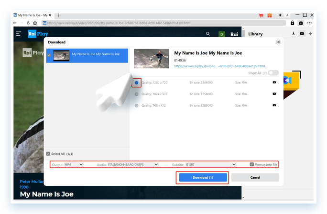Click the Library panel collapse arrow icon
This screenshot has width=327, height=214.
click(311, 33)
